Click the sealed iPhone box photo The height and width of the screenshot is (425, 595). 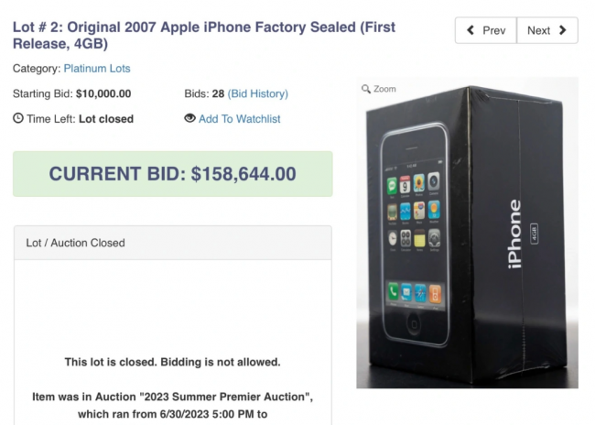(x=467, y=233)
